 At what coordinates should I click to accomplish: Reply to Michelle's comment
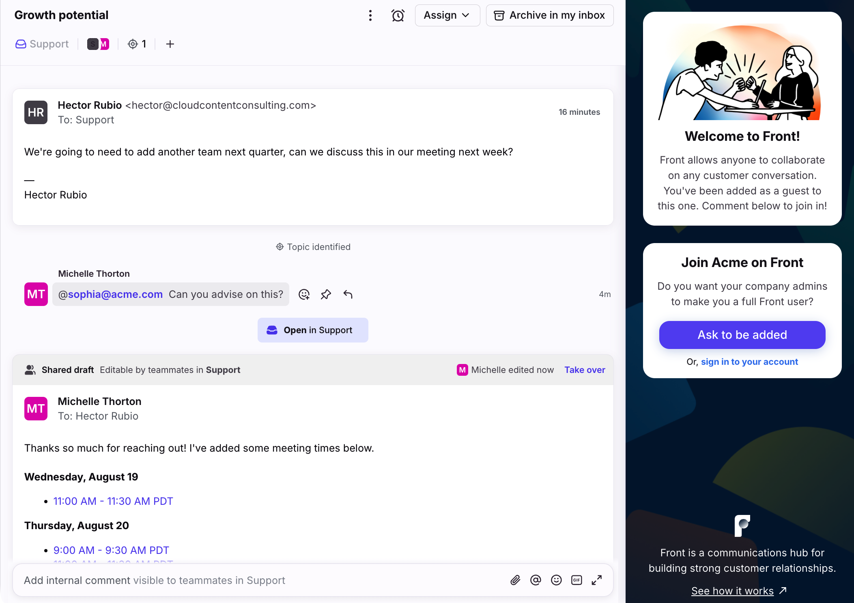coord(348,294)
